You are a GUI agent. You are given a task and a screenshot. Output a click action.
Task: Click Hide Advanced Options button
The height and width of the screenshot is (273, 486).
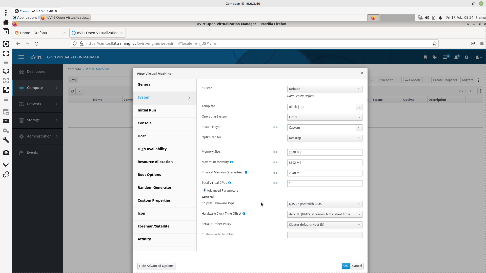pos(156,266)
